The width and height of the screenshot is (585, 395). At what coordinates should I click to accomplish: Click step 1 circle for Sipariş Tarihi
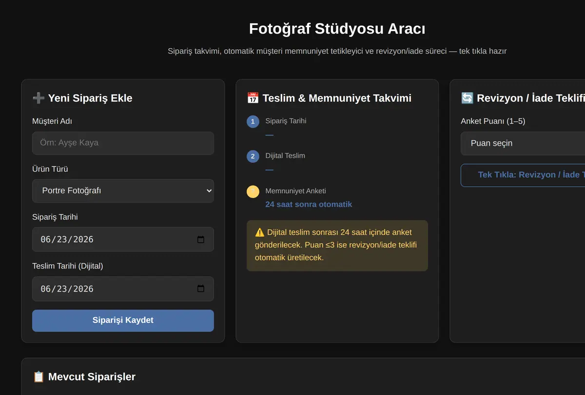(x=253, y=121)
